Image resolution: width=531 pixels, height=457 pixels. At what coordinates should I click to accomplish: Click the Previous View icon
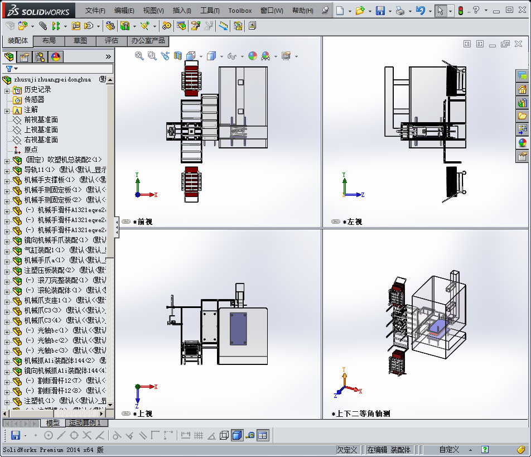coord(165,56)
